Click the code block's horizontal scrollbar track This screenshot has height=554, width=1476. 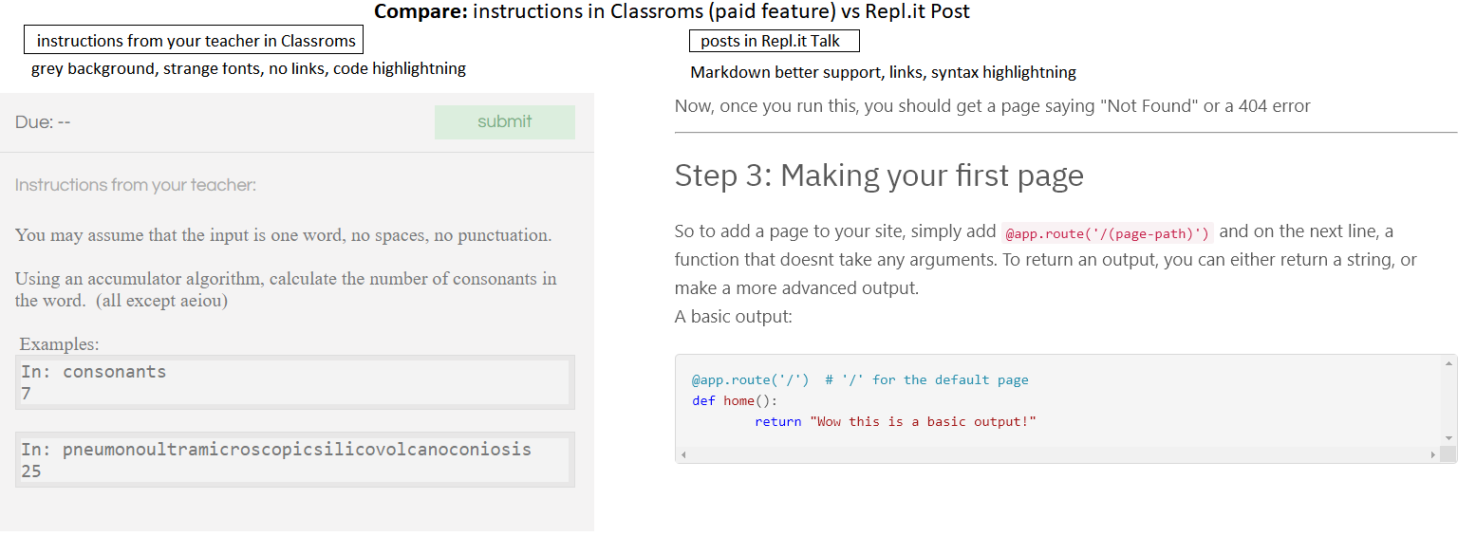1058,454
